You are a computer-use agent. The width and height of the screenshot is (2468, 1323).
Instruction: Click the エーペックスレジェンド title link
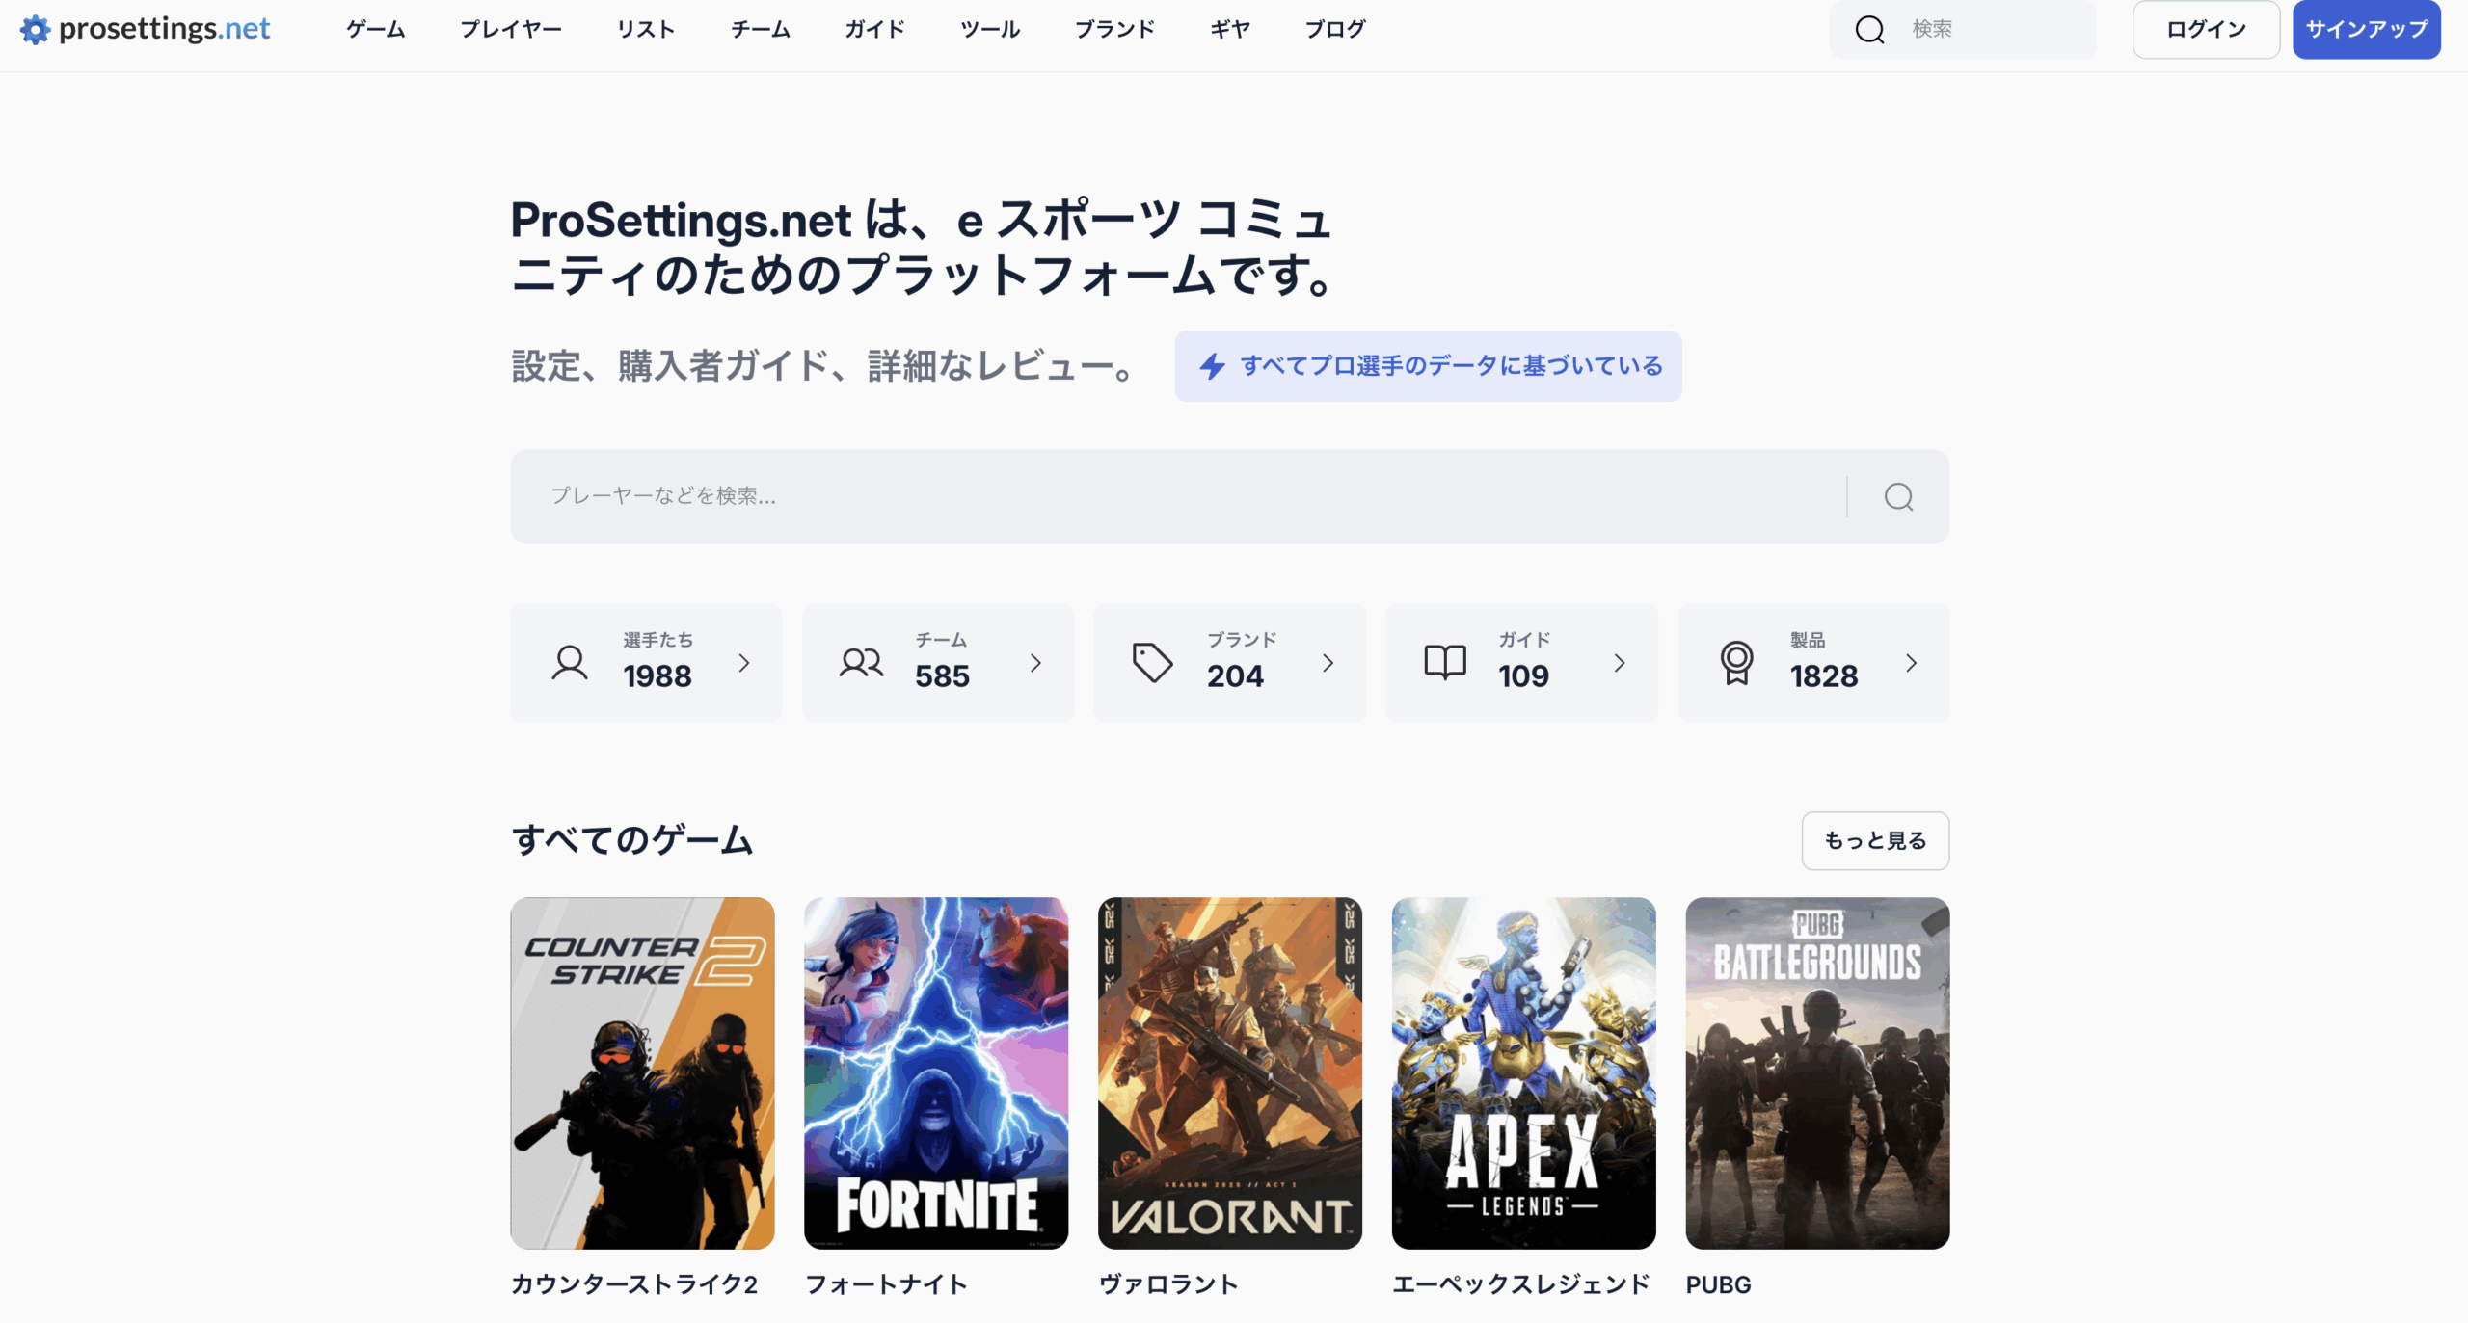coord(1521,1284)
